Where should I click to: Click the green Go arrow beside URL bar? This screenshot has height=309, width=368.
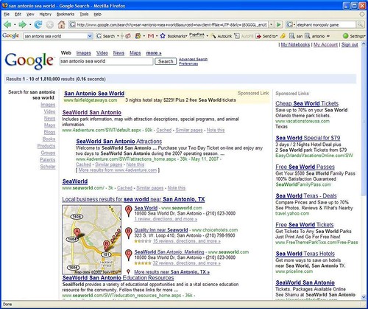279,24
